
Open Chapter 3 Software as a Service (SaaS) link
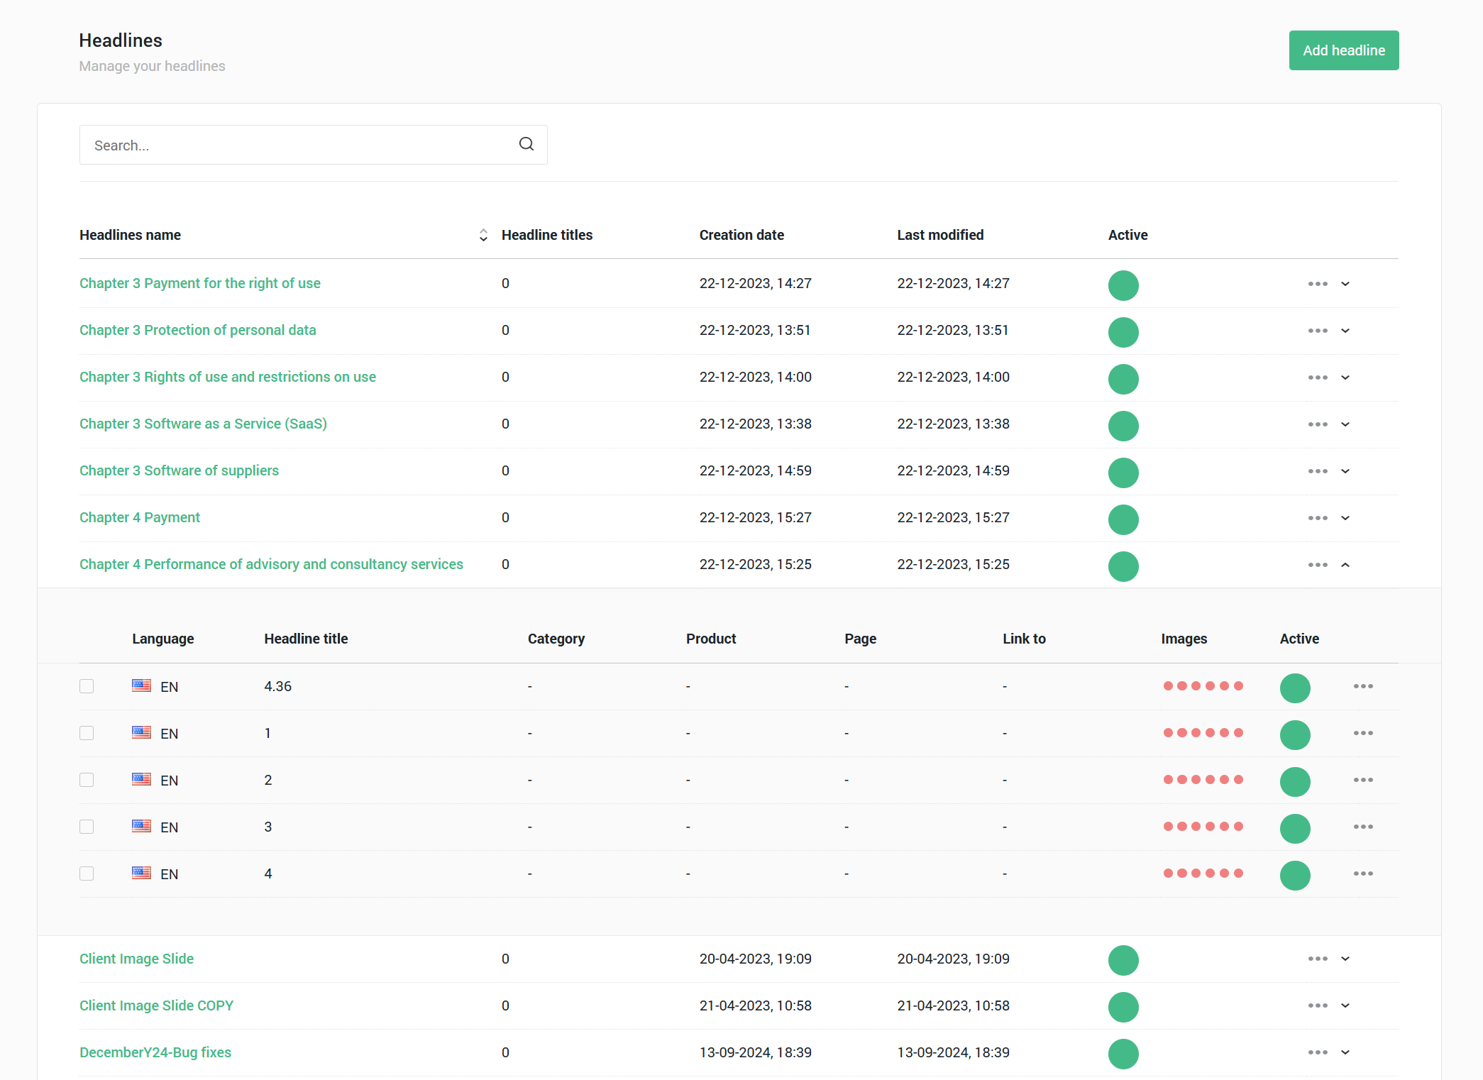click(x=203, y=424)
